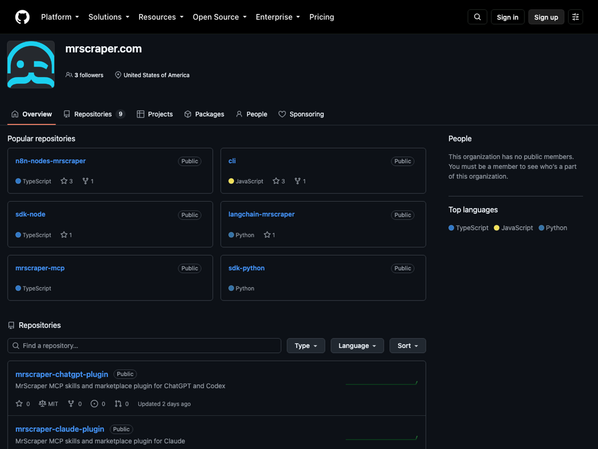The image size is (598, 449).
Task: Filter by Python in Top languages
Action: 552,228
